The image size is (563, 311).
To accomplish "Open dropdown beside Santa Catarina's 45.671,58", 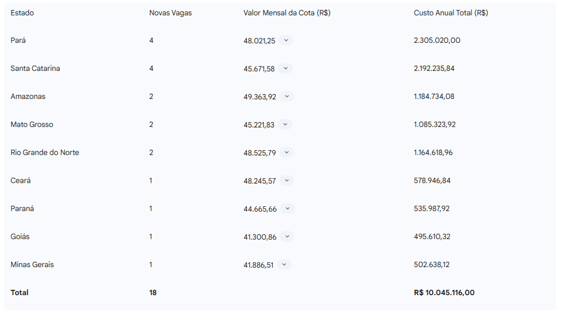I will (285, 69).
